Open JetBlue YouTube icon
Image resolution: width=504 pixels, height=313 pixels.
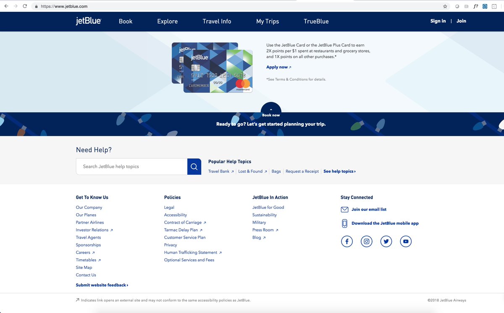point(406,242)
